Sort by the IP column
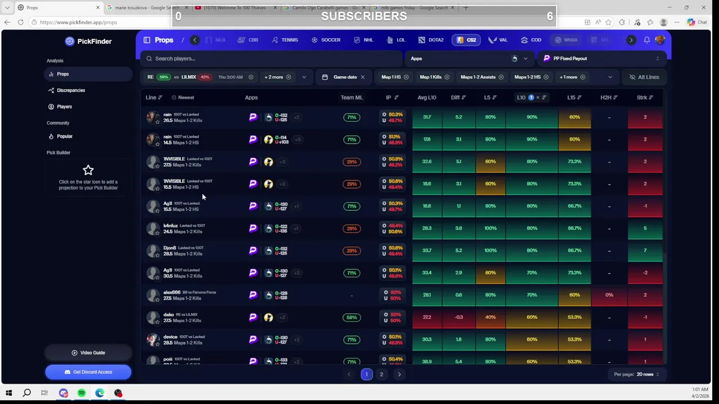 point(392,98)
